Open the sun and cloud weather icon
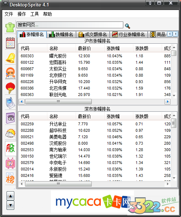Image resolution: width=181 pixels, height=217 pixels. pyautogui.click(x=10, y=133)
